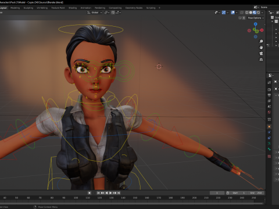Click the 3D cursor in viewport
Screen dimensions: 279x209
pyautogui.click(x=159, y=67)
